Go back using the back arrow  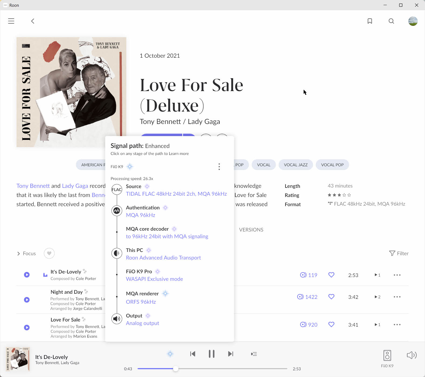point(33,21)
